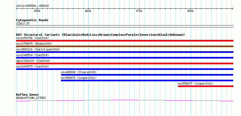
Task: Click the esv3892121 (Suktitipat2014) blue gain bar
Action: (125, 52)
